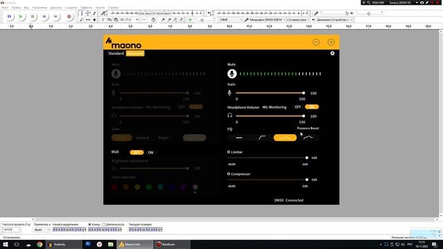This screenshot has height=249, width=443.
Task: Select the high-pass EQ preset
Action: click(262, 138)
